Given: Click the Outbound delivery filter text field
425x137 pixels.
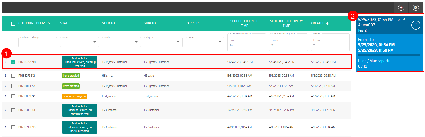Looking at the screenshot, I should [38, 43].
